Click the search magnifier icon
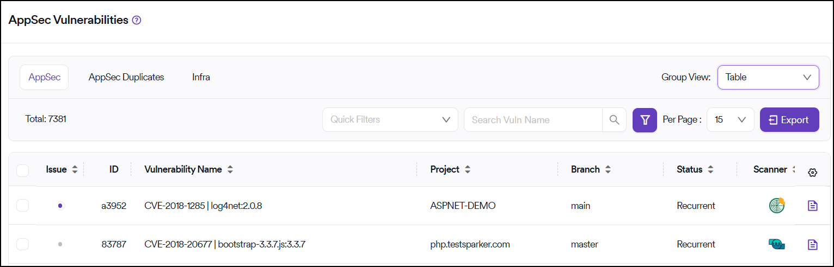The height and width of the screenshot is (267, 834). tap(614, 119)
